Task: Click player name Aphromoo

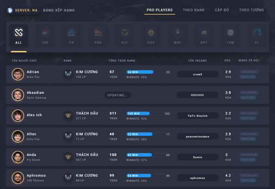Action: tap(36, 176)
